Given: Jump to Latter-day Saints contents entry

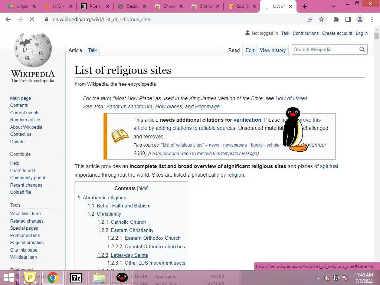Looking at the screenshot, I should [x=129, y=255].
